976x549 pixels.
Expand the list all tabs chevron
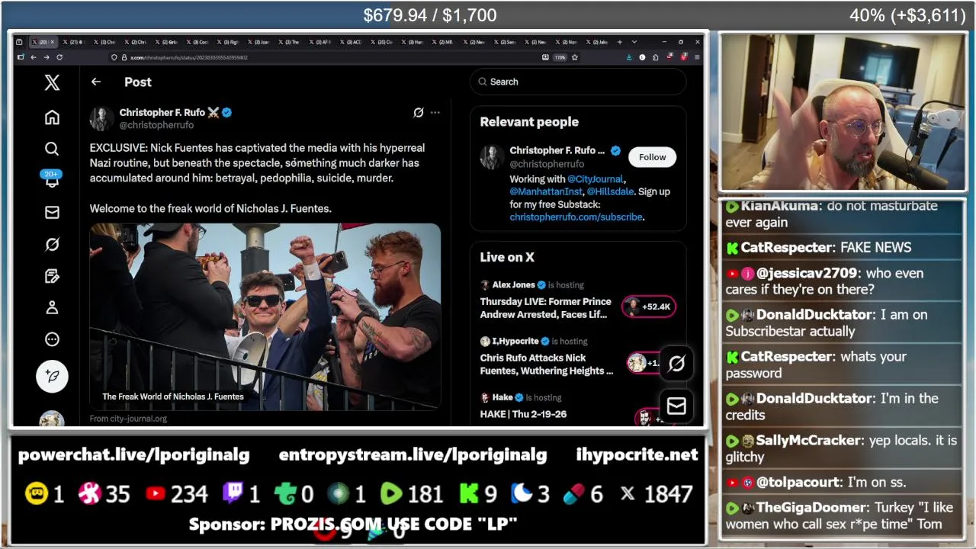pyautogui.click(x=634, y=42)
